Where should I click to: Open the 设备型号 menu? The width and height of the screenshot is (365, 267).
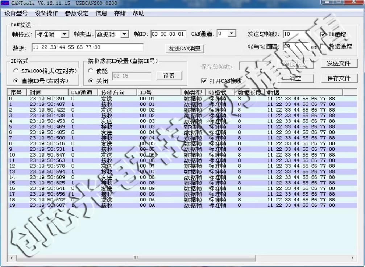tap(16, 13)
